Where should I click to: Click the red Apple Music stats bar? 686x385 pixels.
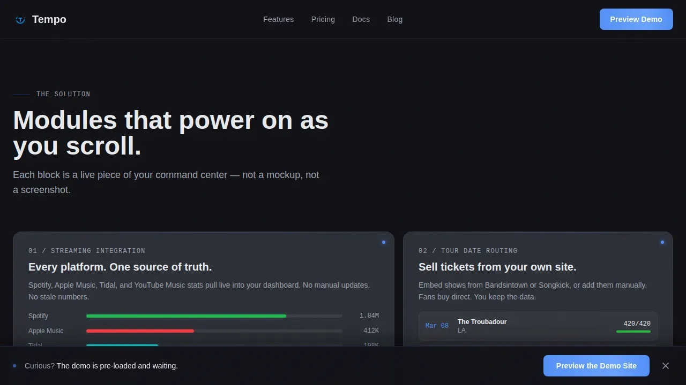click(140, 331)
